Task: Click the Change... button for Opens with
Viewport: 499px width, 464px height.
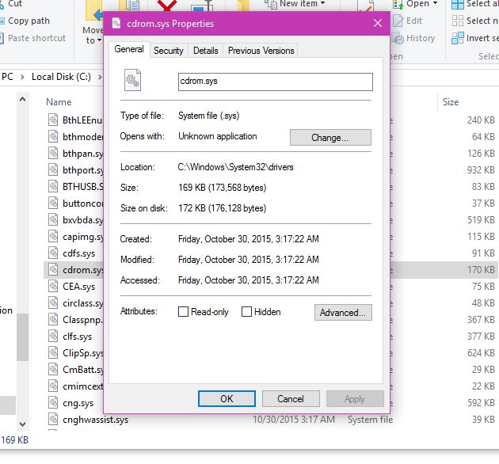Action: click(330, 138)
